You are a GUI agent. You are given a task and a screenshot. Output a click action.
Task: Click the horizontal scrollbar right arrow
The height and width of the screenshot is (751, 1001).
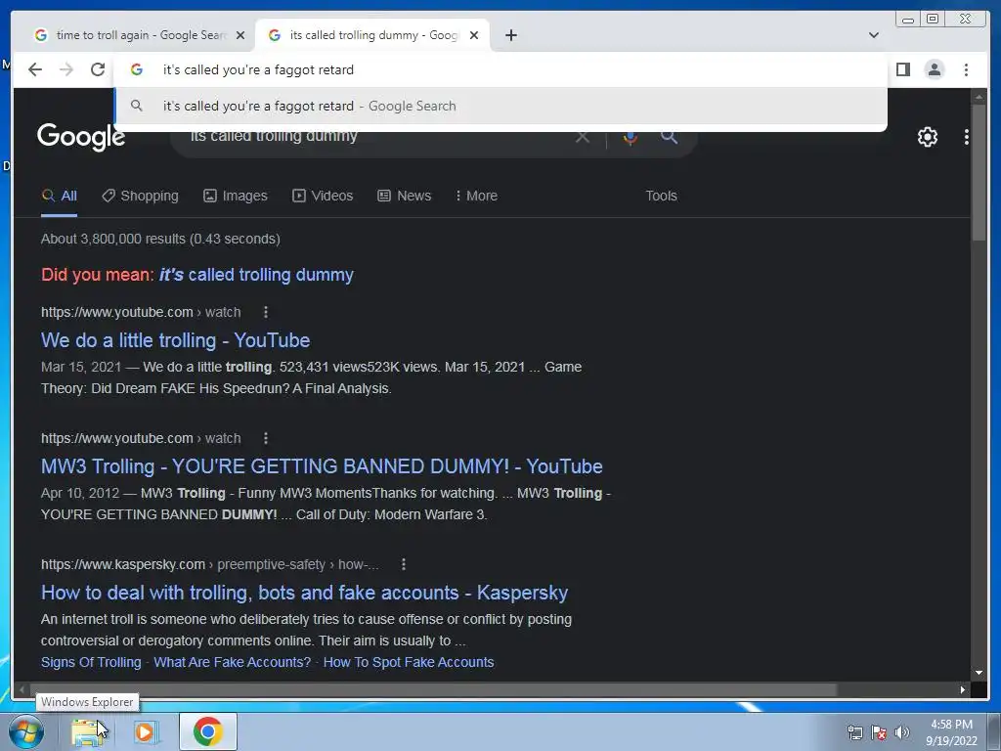963,689
